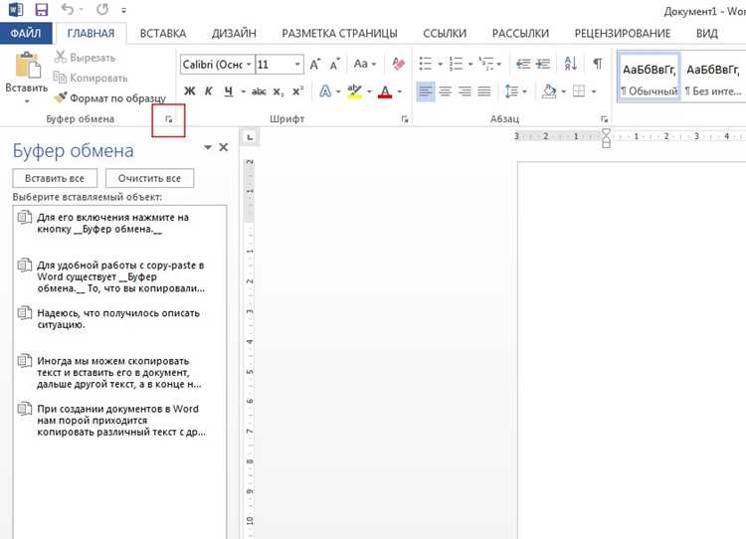Switch to the ССЫЛКИ tab
The height and width of the screenshot is (539, 746).
(445, 33)
